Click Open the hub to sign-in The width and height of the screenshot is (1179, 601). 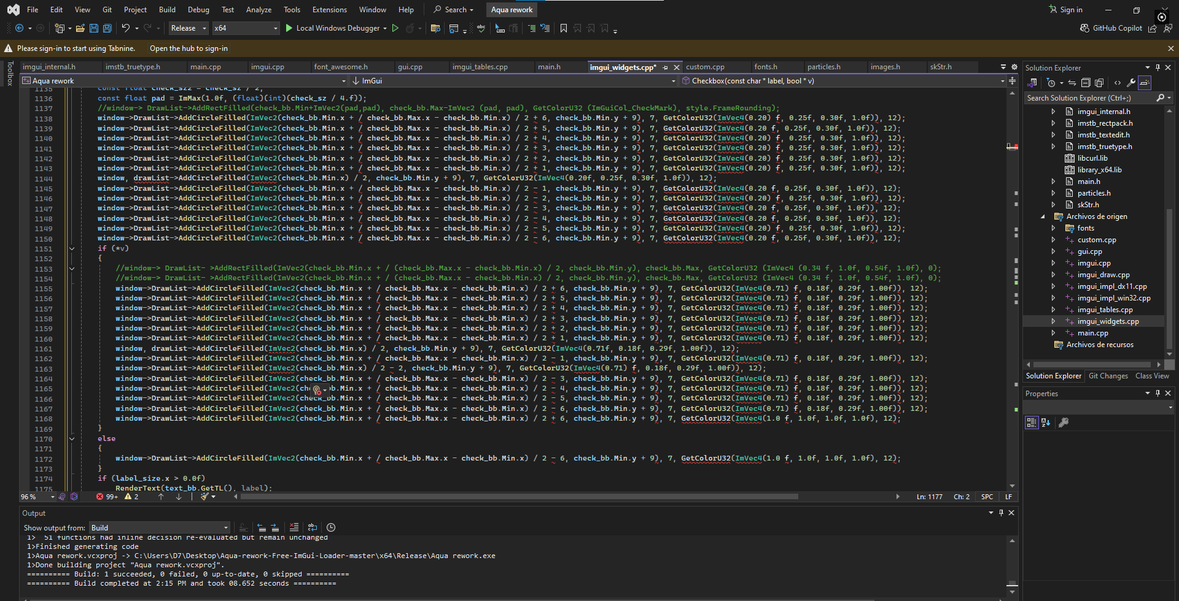[x=189, y=48]
